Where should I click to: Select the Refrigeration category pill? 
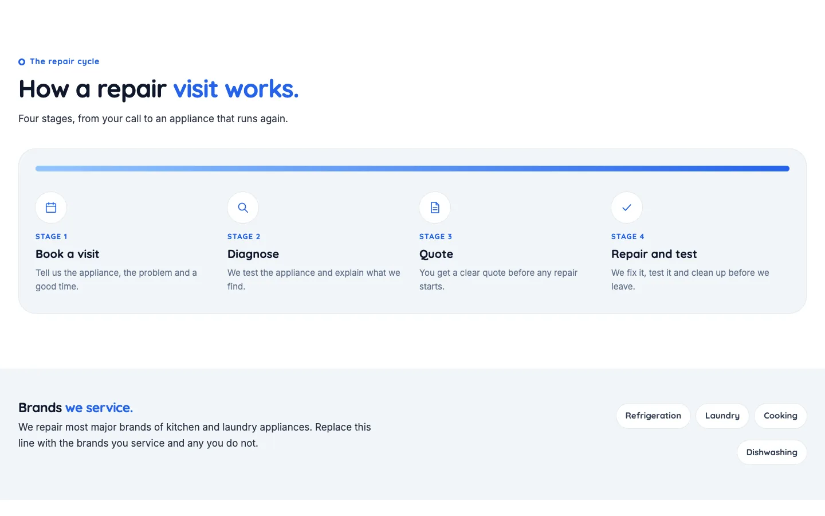(x=653, y=416)
